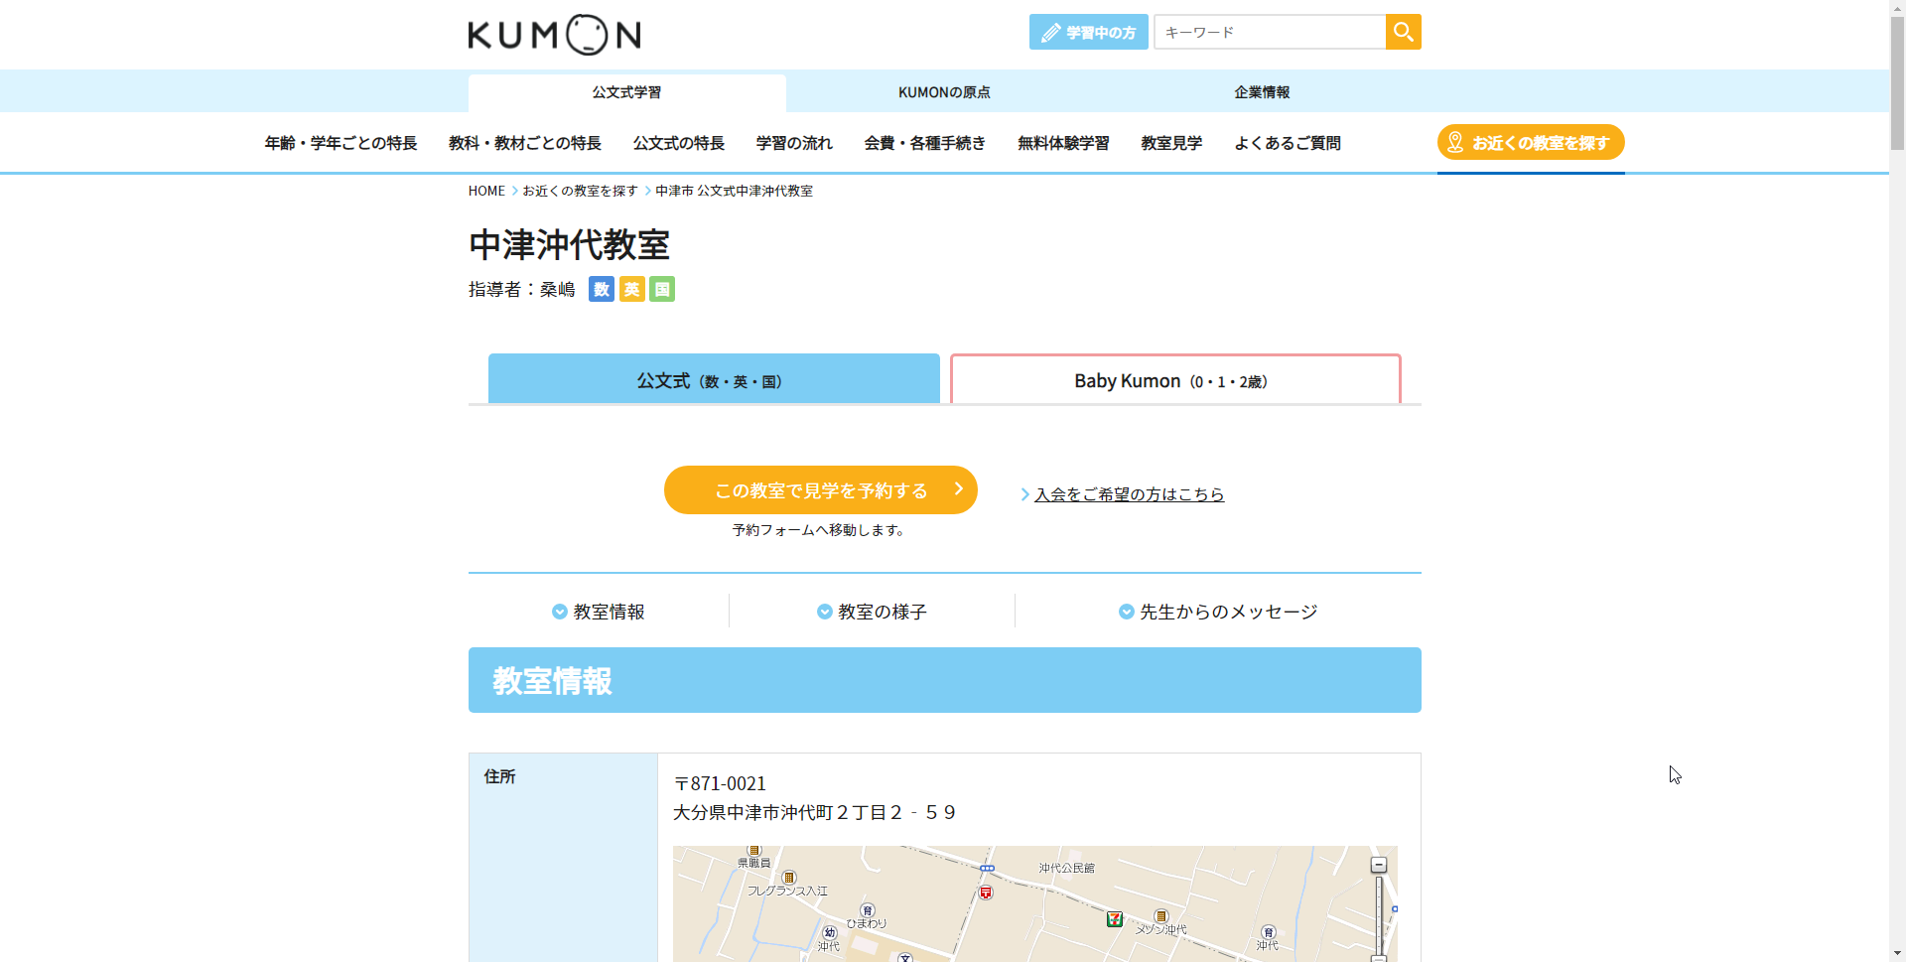Click the 学習中の方 pencil button

[1088, 32]
